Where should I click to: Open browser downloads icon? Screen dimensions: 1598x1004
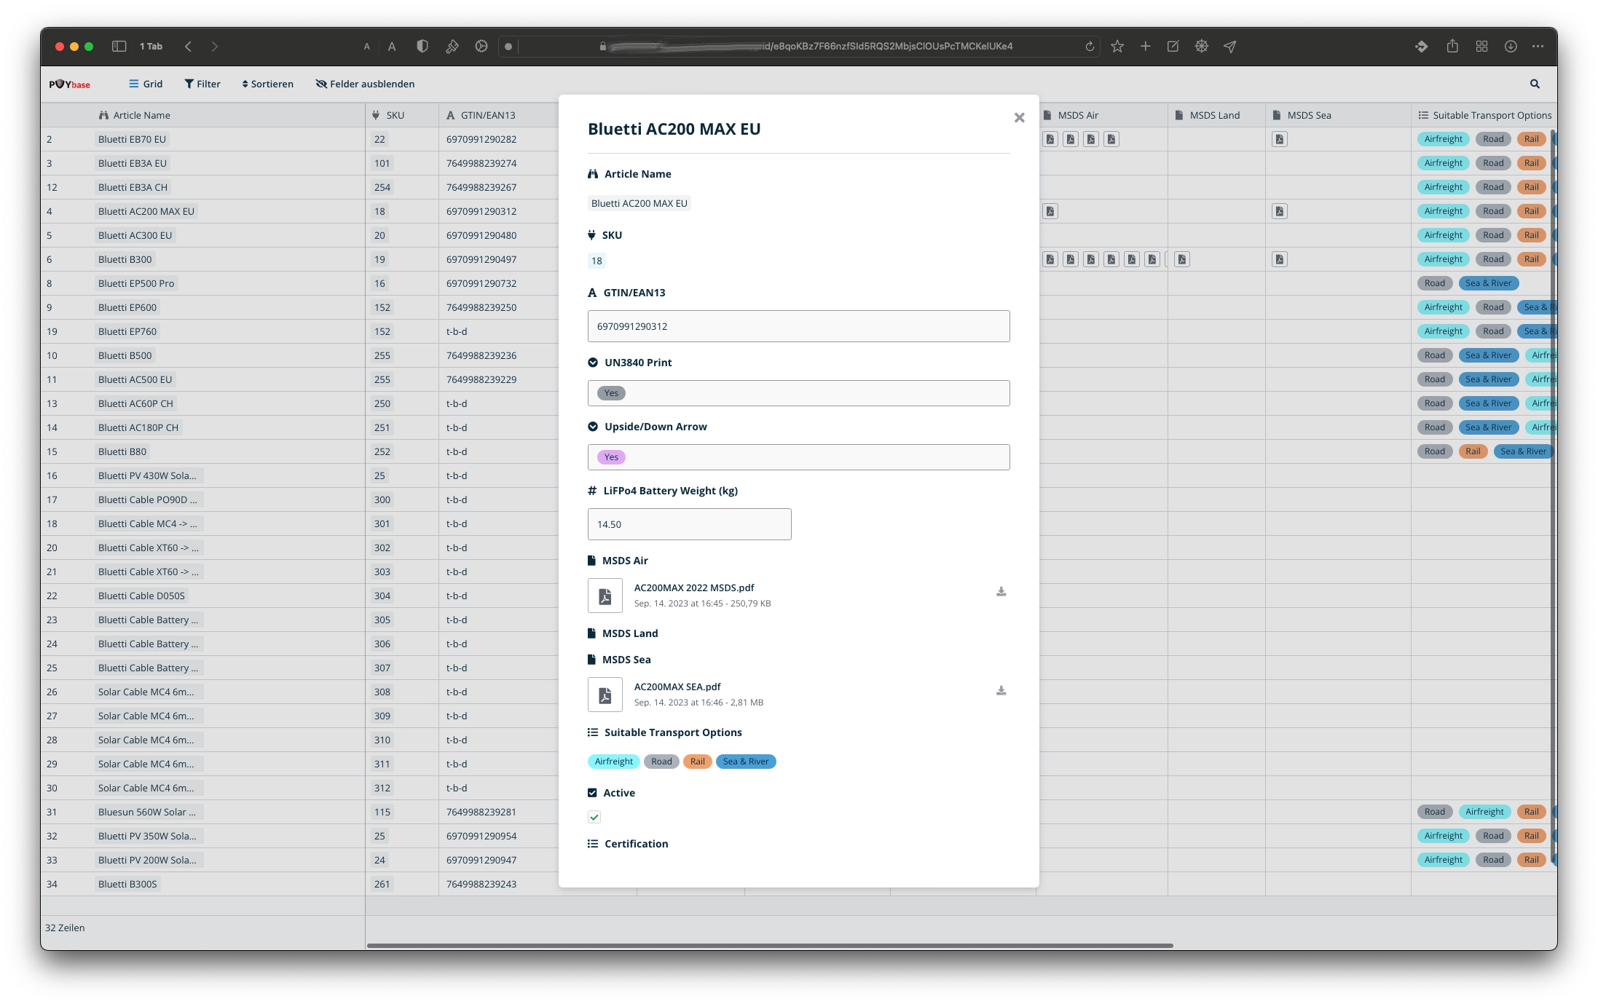1511,46
